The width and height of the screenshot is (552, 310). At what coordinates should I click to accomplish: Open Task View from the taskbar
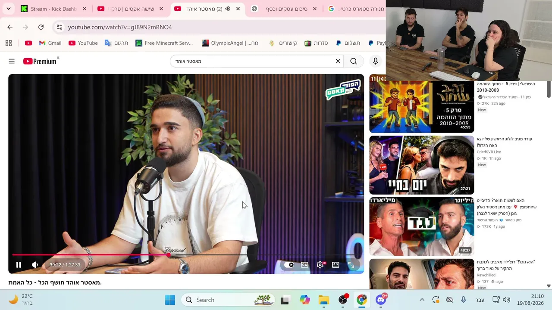pos(285,300)
